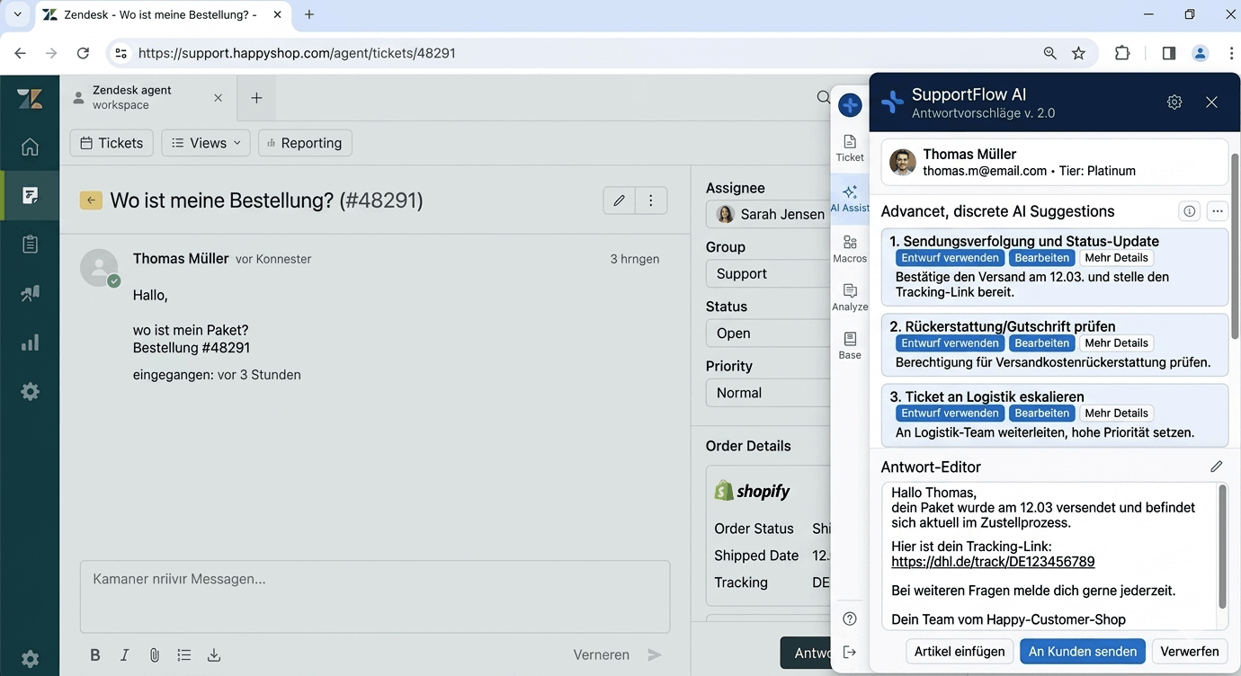1241x676 pixels.
Task: Click the Antwort-Editor vertical scrollbar
Action: (1222, 547)
